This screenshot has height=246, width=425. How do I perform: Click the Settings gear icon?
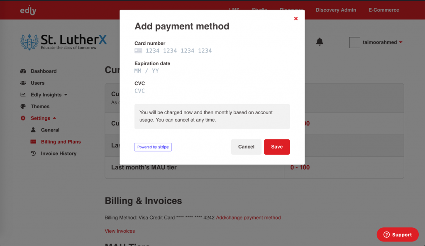point(23,118)
